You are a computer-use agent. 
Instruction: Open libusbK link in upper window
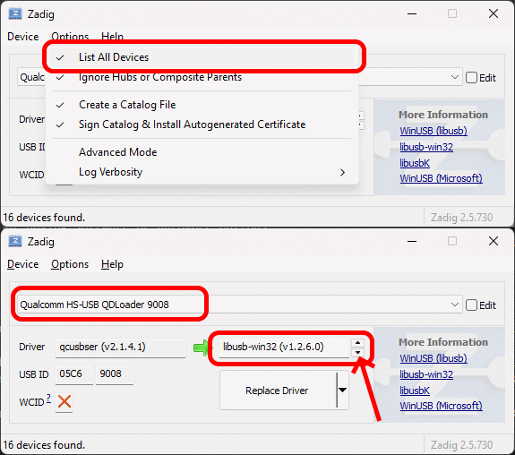pos(415,163)
